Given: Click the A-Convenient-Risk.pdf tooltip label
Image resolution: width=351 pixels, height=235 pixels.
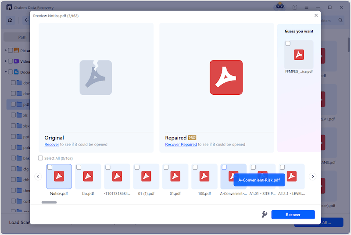Looking at the screenshot, I should pyautogui.click(x=259, y=180).
